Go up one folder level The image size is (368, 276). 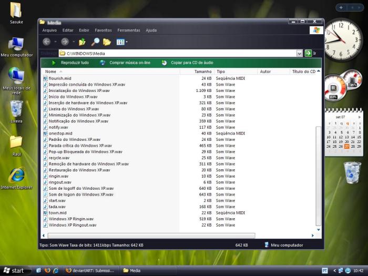(82, 42)
